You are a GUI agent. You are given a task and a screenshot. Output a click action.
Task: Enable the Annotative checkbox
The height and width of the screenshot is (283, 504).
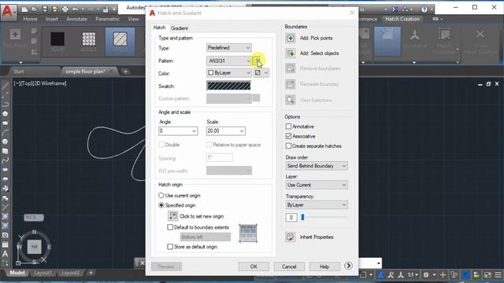[288, 127]
